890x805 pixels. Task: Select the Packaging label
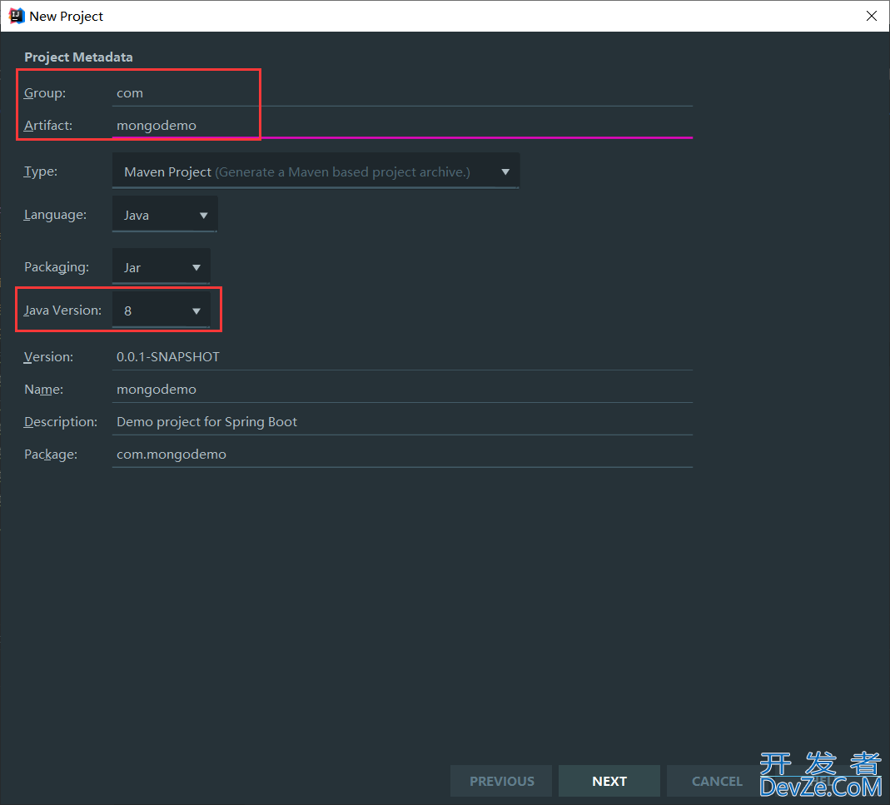pos(56,267)
